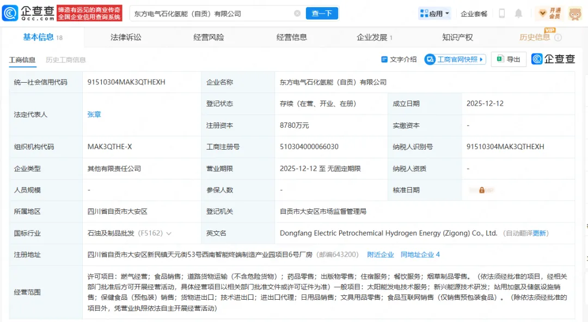Open the notification bell

coord(518,14)
